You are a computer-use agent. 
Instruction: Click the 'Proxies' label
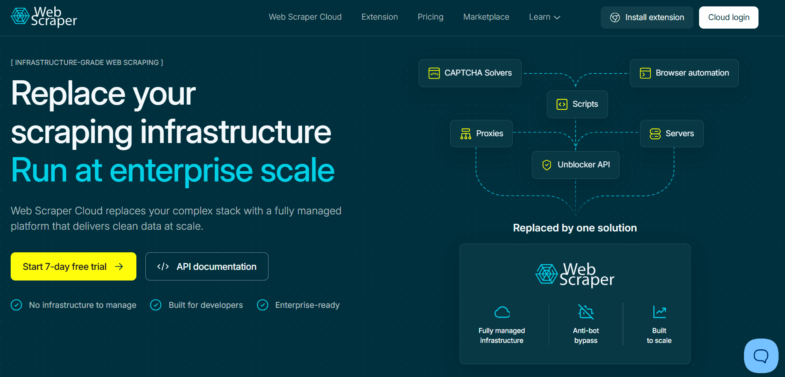tap(490, 134)
